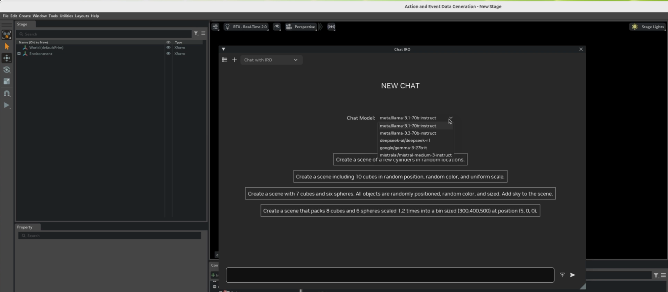Click the left toolbar grip handle
The height and width of the screenshot is (292, 668).
pos(7,25)
